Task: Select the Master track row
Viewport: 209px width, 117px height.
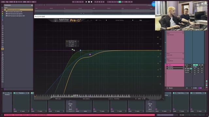Action: coord(175,88)
